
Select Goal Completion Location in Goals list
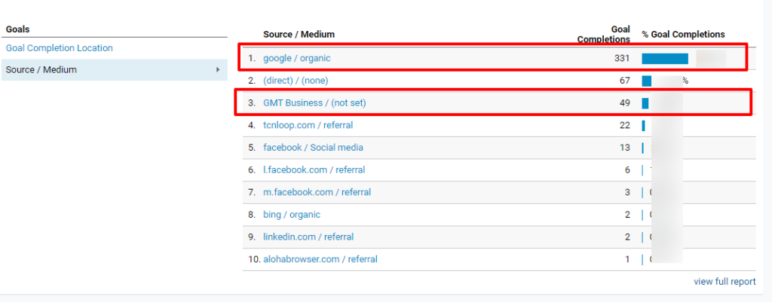pos(59,47)
